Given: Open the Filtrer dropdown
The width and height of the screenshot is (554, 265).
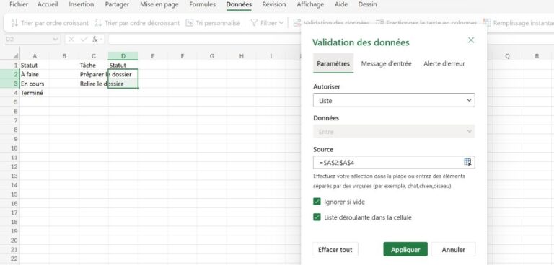Looking at the screenshot, I should 267,23.
